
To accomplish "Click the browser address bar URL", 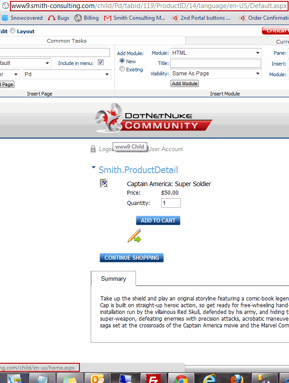I will [x=149, y=6].
